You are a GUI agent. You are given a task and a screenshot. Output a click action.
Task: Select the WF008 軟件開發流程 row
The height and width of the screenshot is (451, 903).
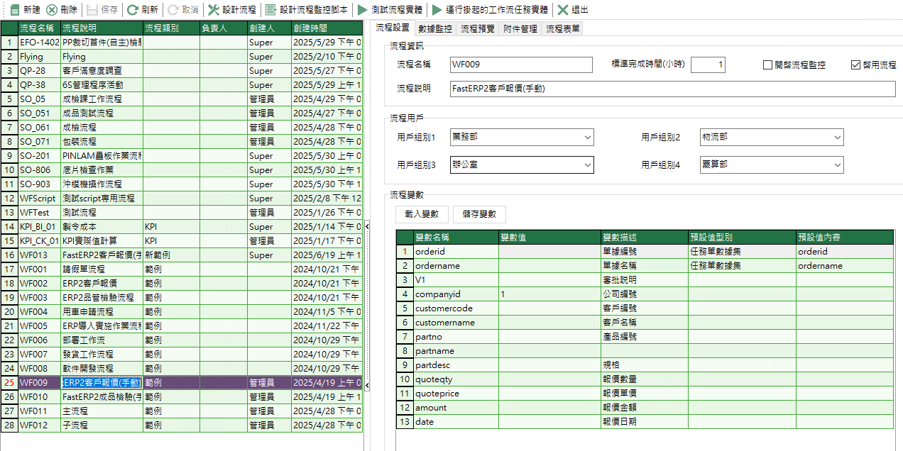[x=182, y=369]
